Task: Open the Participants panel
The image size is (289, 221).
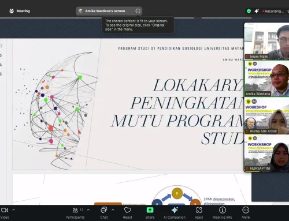Action: 75,213
